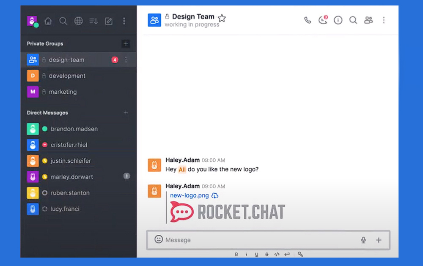
Task: Open the emoji picker
Action: coord(159,239)
